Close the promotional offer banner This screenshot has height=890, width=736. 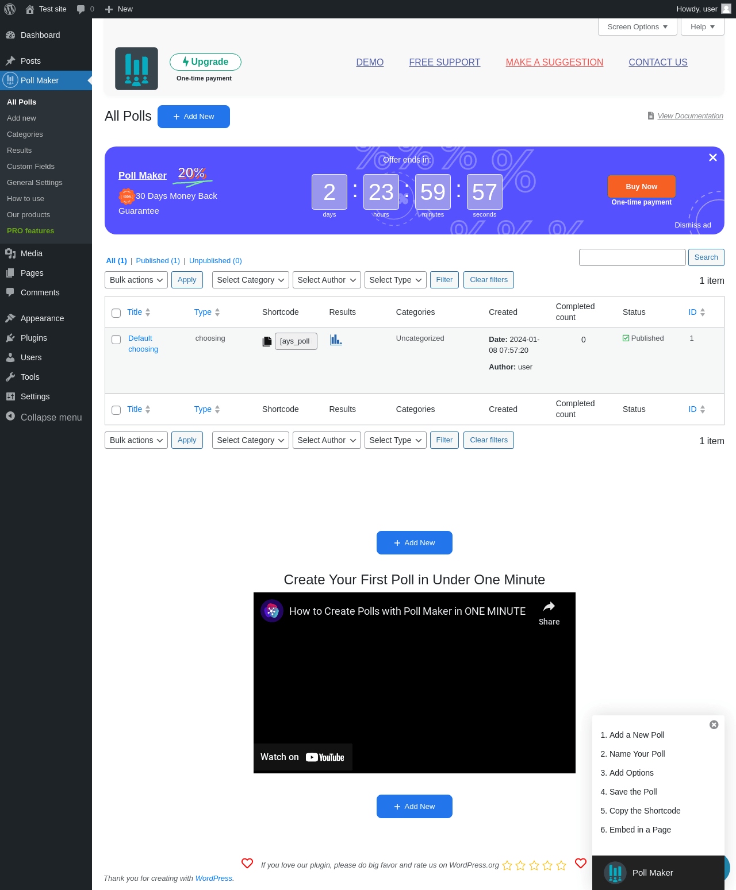coord(713,157)
